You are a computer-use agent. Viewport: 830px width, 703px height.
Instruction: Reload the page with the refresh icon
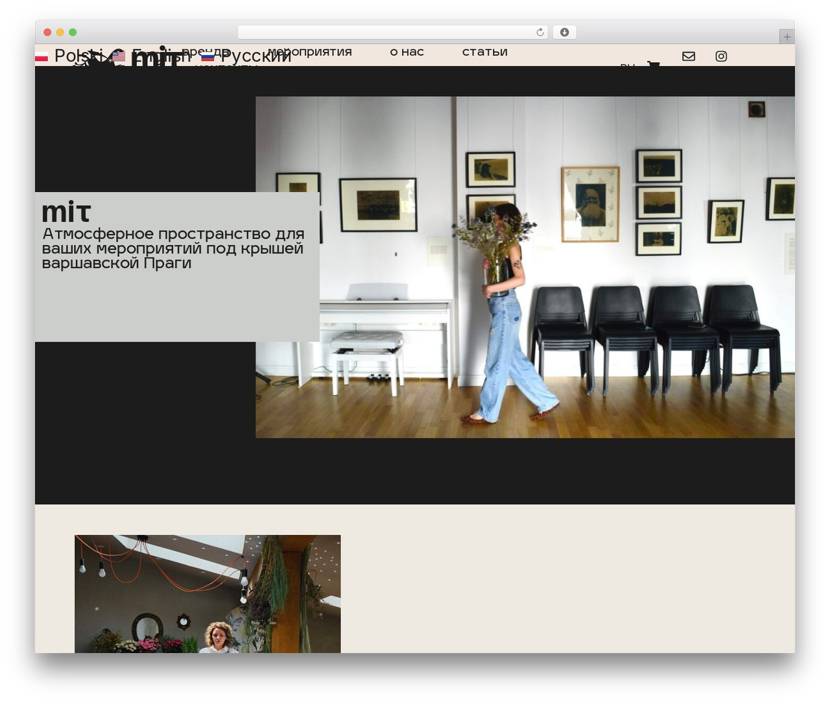[539, 32]
